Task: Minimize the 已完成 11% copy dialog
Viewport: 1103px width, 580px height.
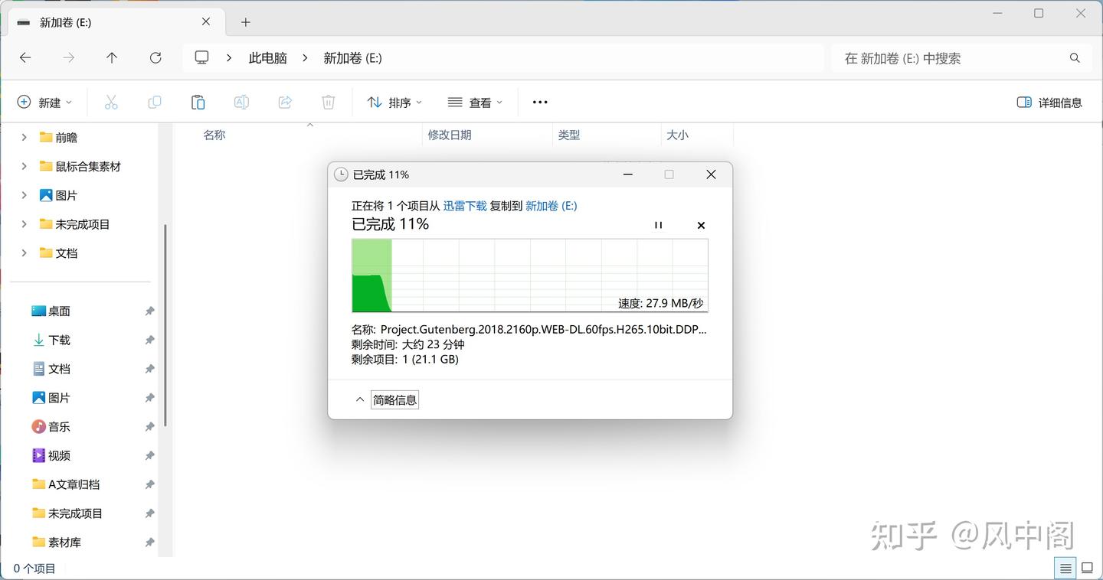Action: click(628, 174)
